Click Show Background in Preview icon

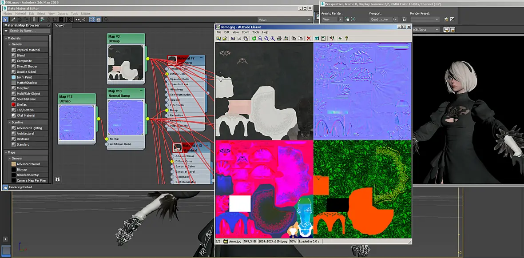[61, 20]
